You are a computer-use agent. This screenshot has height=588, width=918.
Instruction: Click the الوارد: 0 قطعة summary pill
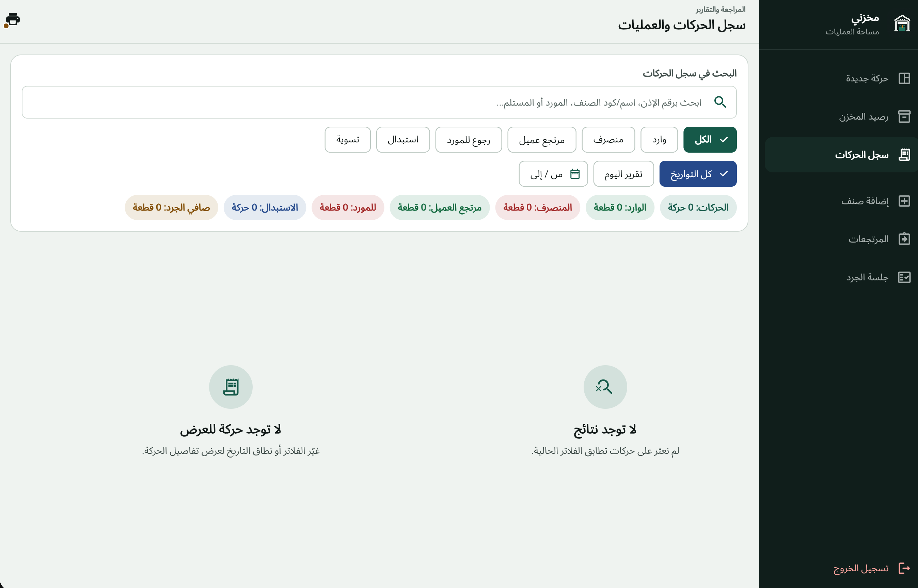tap(620, 207)
